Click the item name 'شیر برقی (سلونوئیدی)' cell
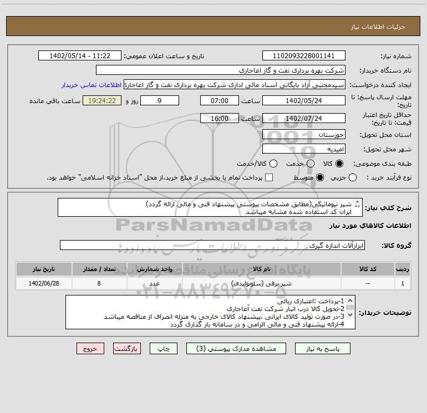This screenshot has width=427, height=413. [261, 284]
